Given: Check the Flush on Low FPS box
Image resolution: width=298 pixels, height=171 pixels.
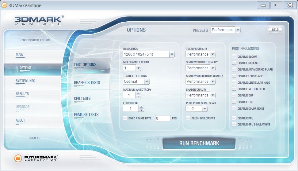Looking at the screenshot, I should tap(188, 118).
